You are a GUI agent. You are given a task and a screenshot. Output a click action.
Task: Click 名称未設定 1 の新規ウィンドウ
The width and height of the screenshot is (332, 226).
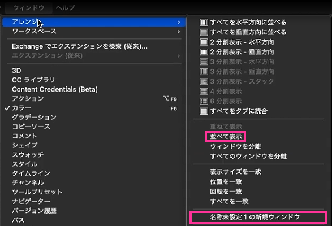pyautogui.click(x=255, y=217)
